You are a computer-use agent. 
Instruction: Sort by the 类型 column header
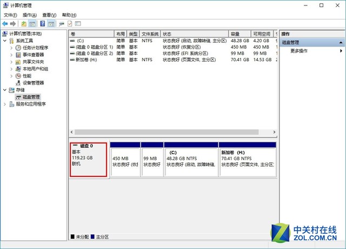(134, 34)
